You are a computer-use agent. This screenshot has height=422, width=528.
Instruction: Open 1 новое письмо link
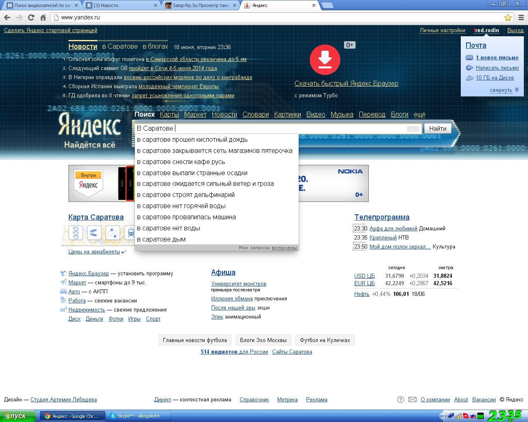(x=497, y=58)
